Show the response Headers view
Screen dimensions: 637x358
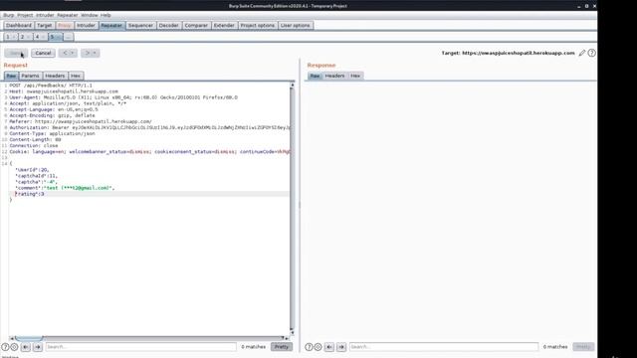(x=334, y=76)
